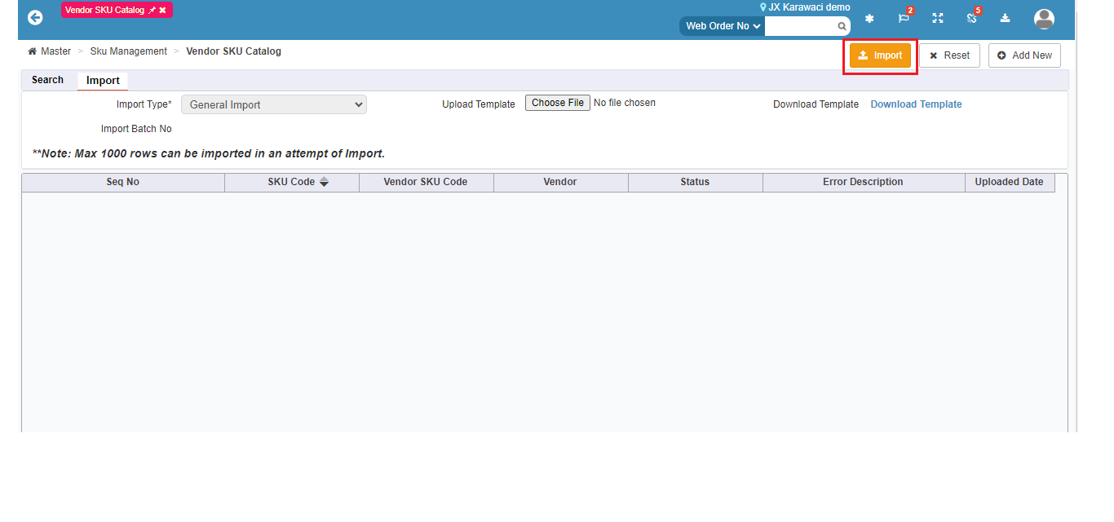Toggle fullscreen with expand arrows icon
The height and width of the screenshot is (522, 1114).
point(938,18)
